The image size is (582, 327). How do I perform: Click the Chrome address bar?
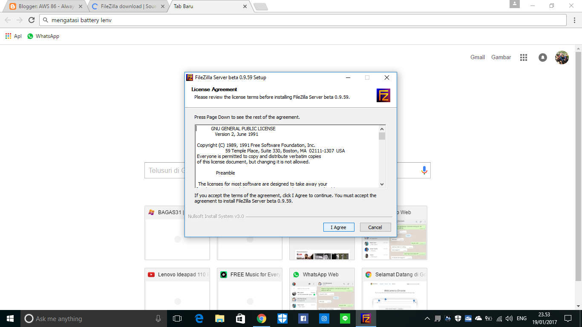(x=303, y=20)
